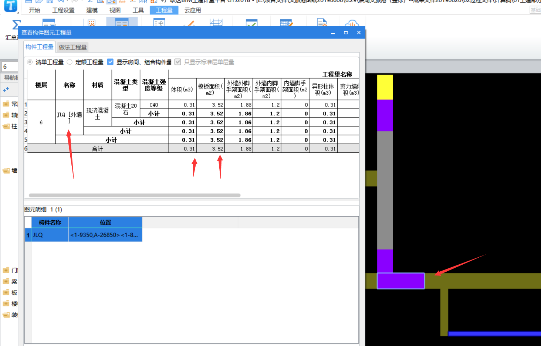Uncheck 显示房间、组合构件 checkbox
Screen dimensions: 541x346
110,62
